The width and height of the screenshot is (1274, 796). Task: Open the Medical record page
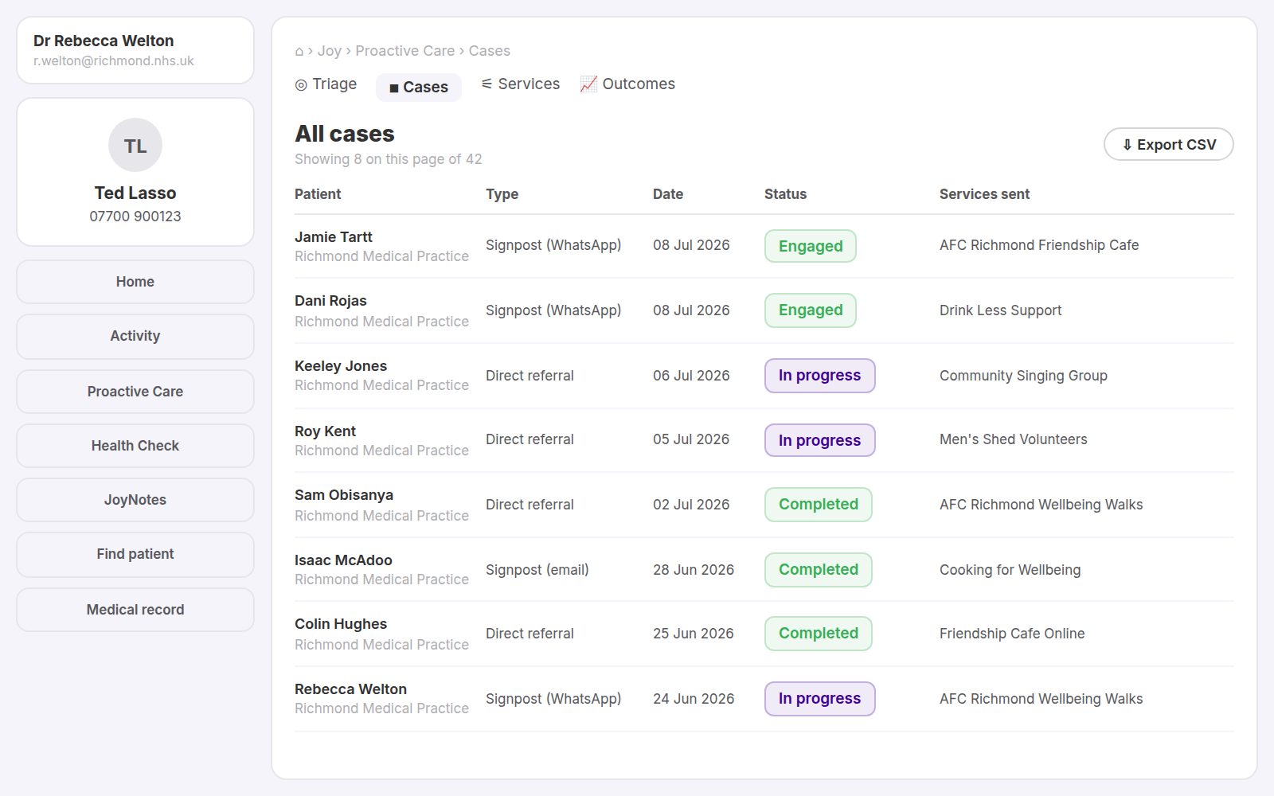pos(135,610)
